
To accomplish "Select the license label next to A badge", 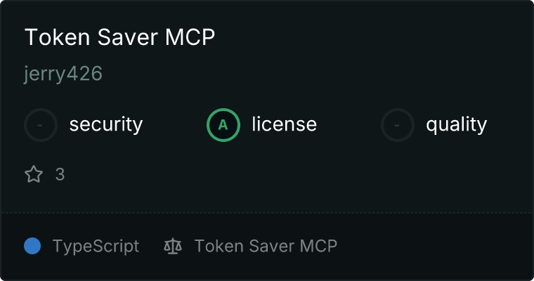I will [285, 124].
